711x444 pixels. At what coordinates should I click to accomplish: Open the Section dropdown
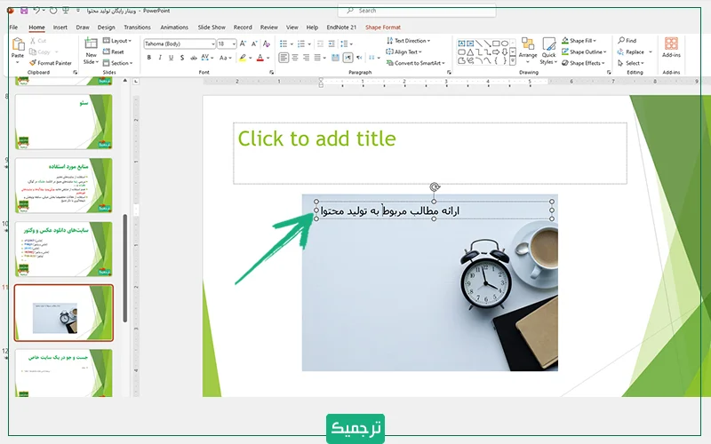click(118, 63)
